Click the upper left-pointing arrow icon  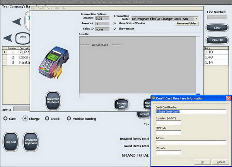(x=17, y=22)
